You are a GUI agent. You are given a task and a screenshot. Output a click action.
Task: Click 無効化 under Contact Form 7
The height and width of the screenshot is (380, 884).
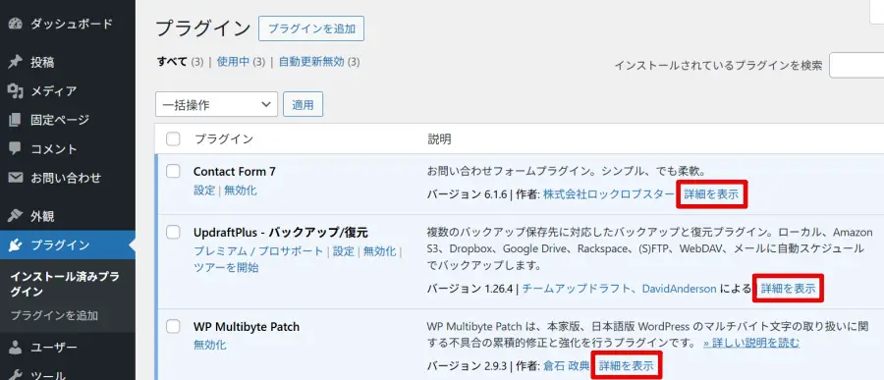(x=241, y=190)
